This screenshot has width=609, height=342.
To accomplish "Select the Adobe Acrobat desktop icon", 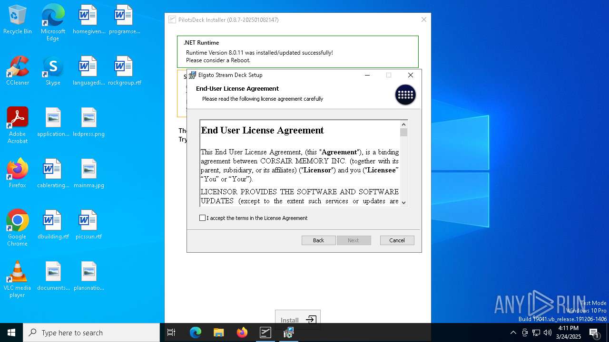I will pyautogui.click(x=18, y=125).
